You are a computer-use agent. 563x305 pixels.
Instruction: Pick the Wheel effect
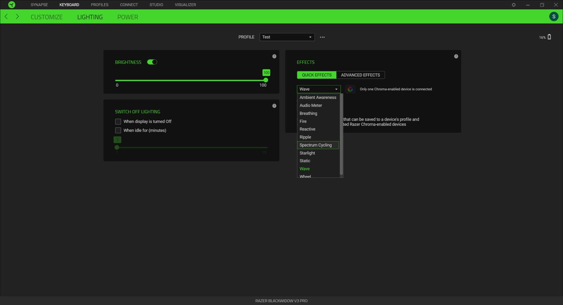[318, 176]
